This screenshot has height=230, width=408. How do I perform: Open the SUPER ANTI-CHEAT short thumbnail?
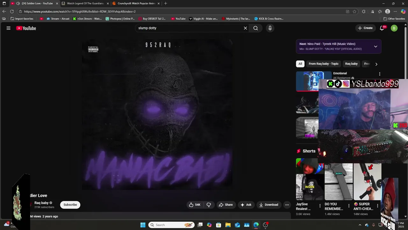pos(367,182)
